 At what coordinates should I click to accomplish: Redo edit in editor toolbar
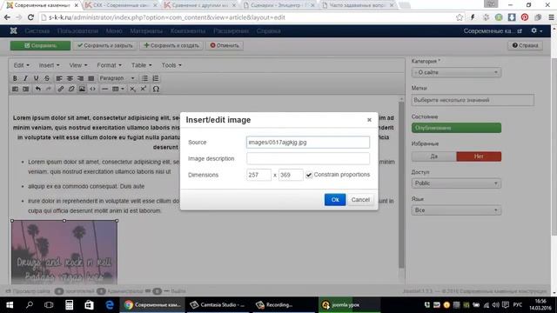pyautogui.click(x=49, y=89)
